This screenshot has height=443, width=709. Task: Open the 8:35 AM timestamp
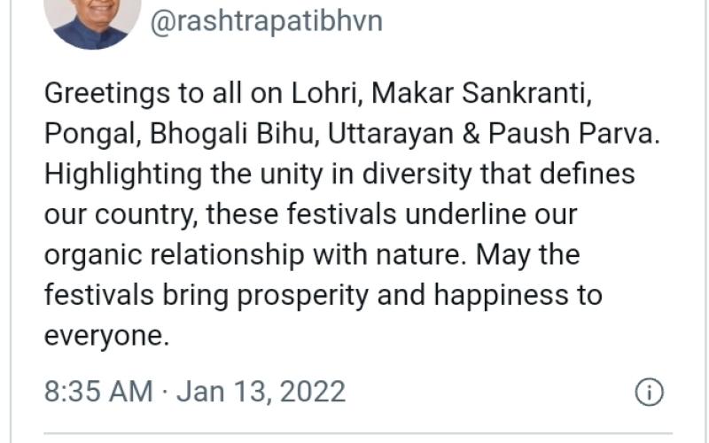98,392
